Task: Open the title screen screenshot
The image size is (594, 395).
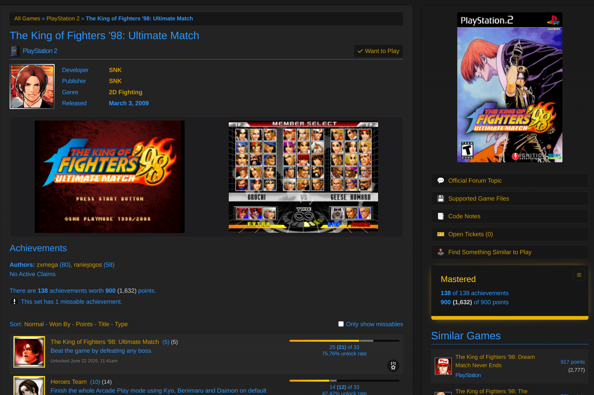Action: click(110, 177)
